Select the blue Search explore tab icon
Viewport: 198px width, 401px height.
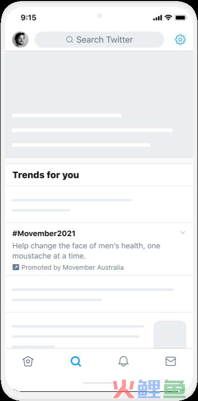click(x=76, y=361)
